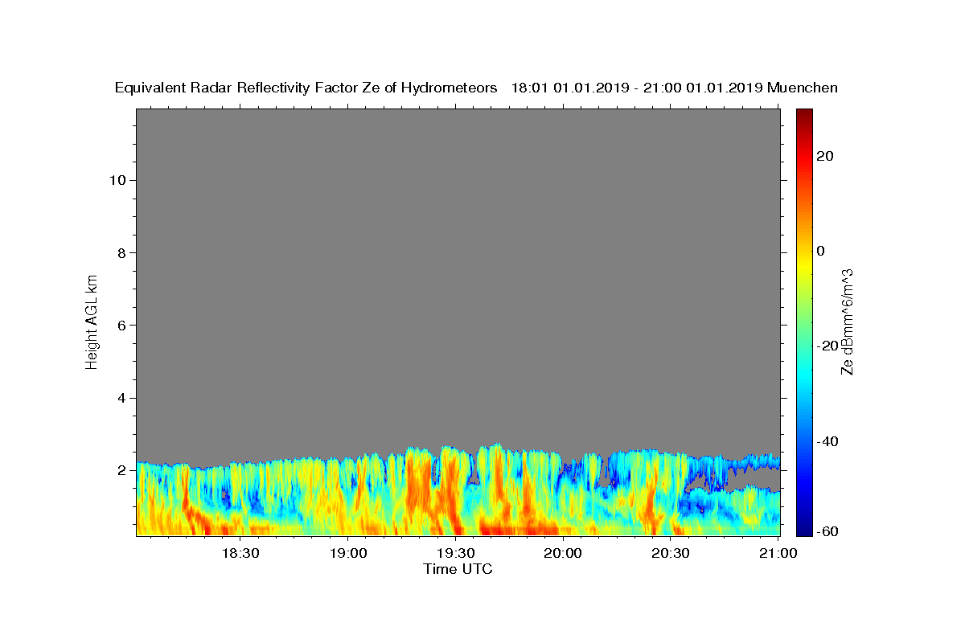Screen dimensions: 965x643
Task: Select the 'Muenchen' station label in title
Action: 802,88
